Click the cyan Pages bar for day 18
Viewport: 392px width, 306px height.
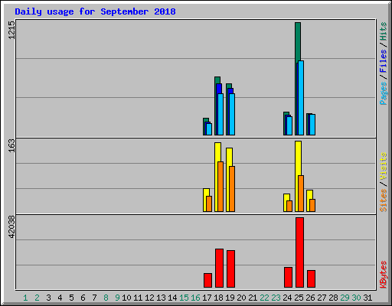[x=220, y=115]
